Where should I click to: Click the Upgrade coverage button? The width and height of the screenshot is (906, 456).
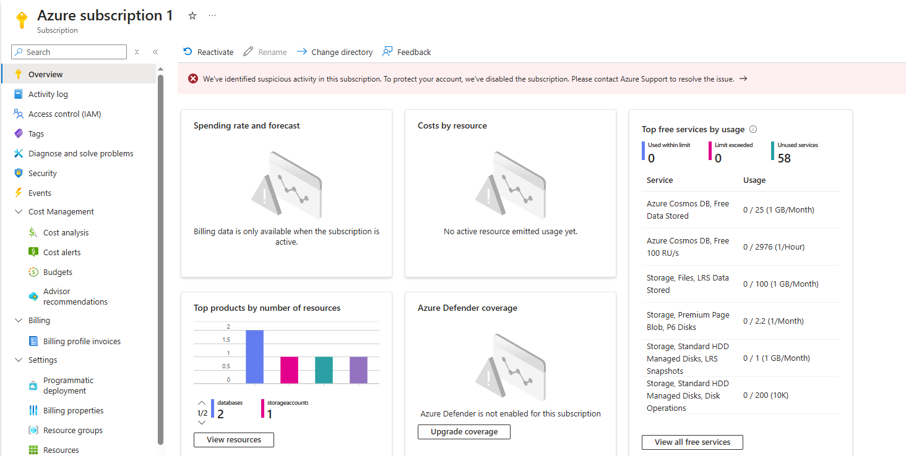464,432
